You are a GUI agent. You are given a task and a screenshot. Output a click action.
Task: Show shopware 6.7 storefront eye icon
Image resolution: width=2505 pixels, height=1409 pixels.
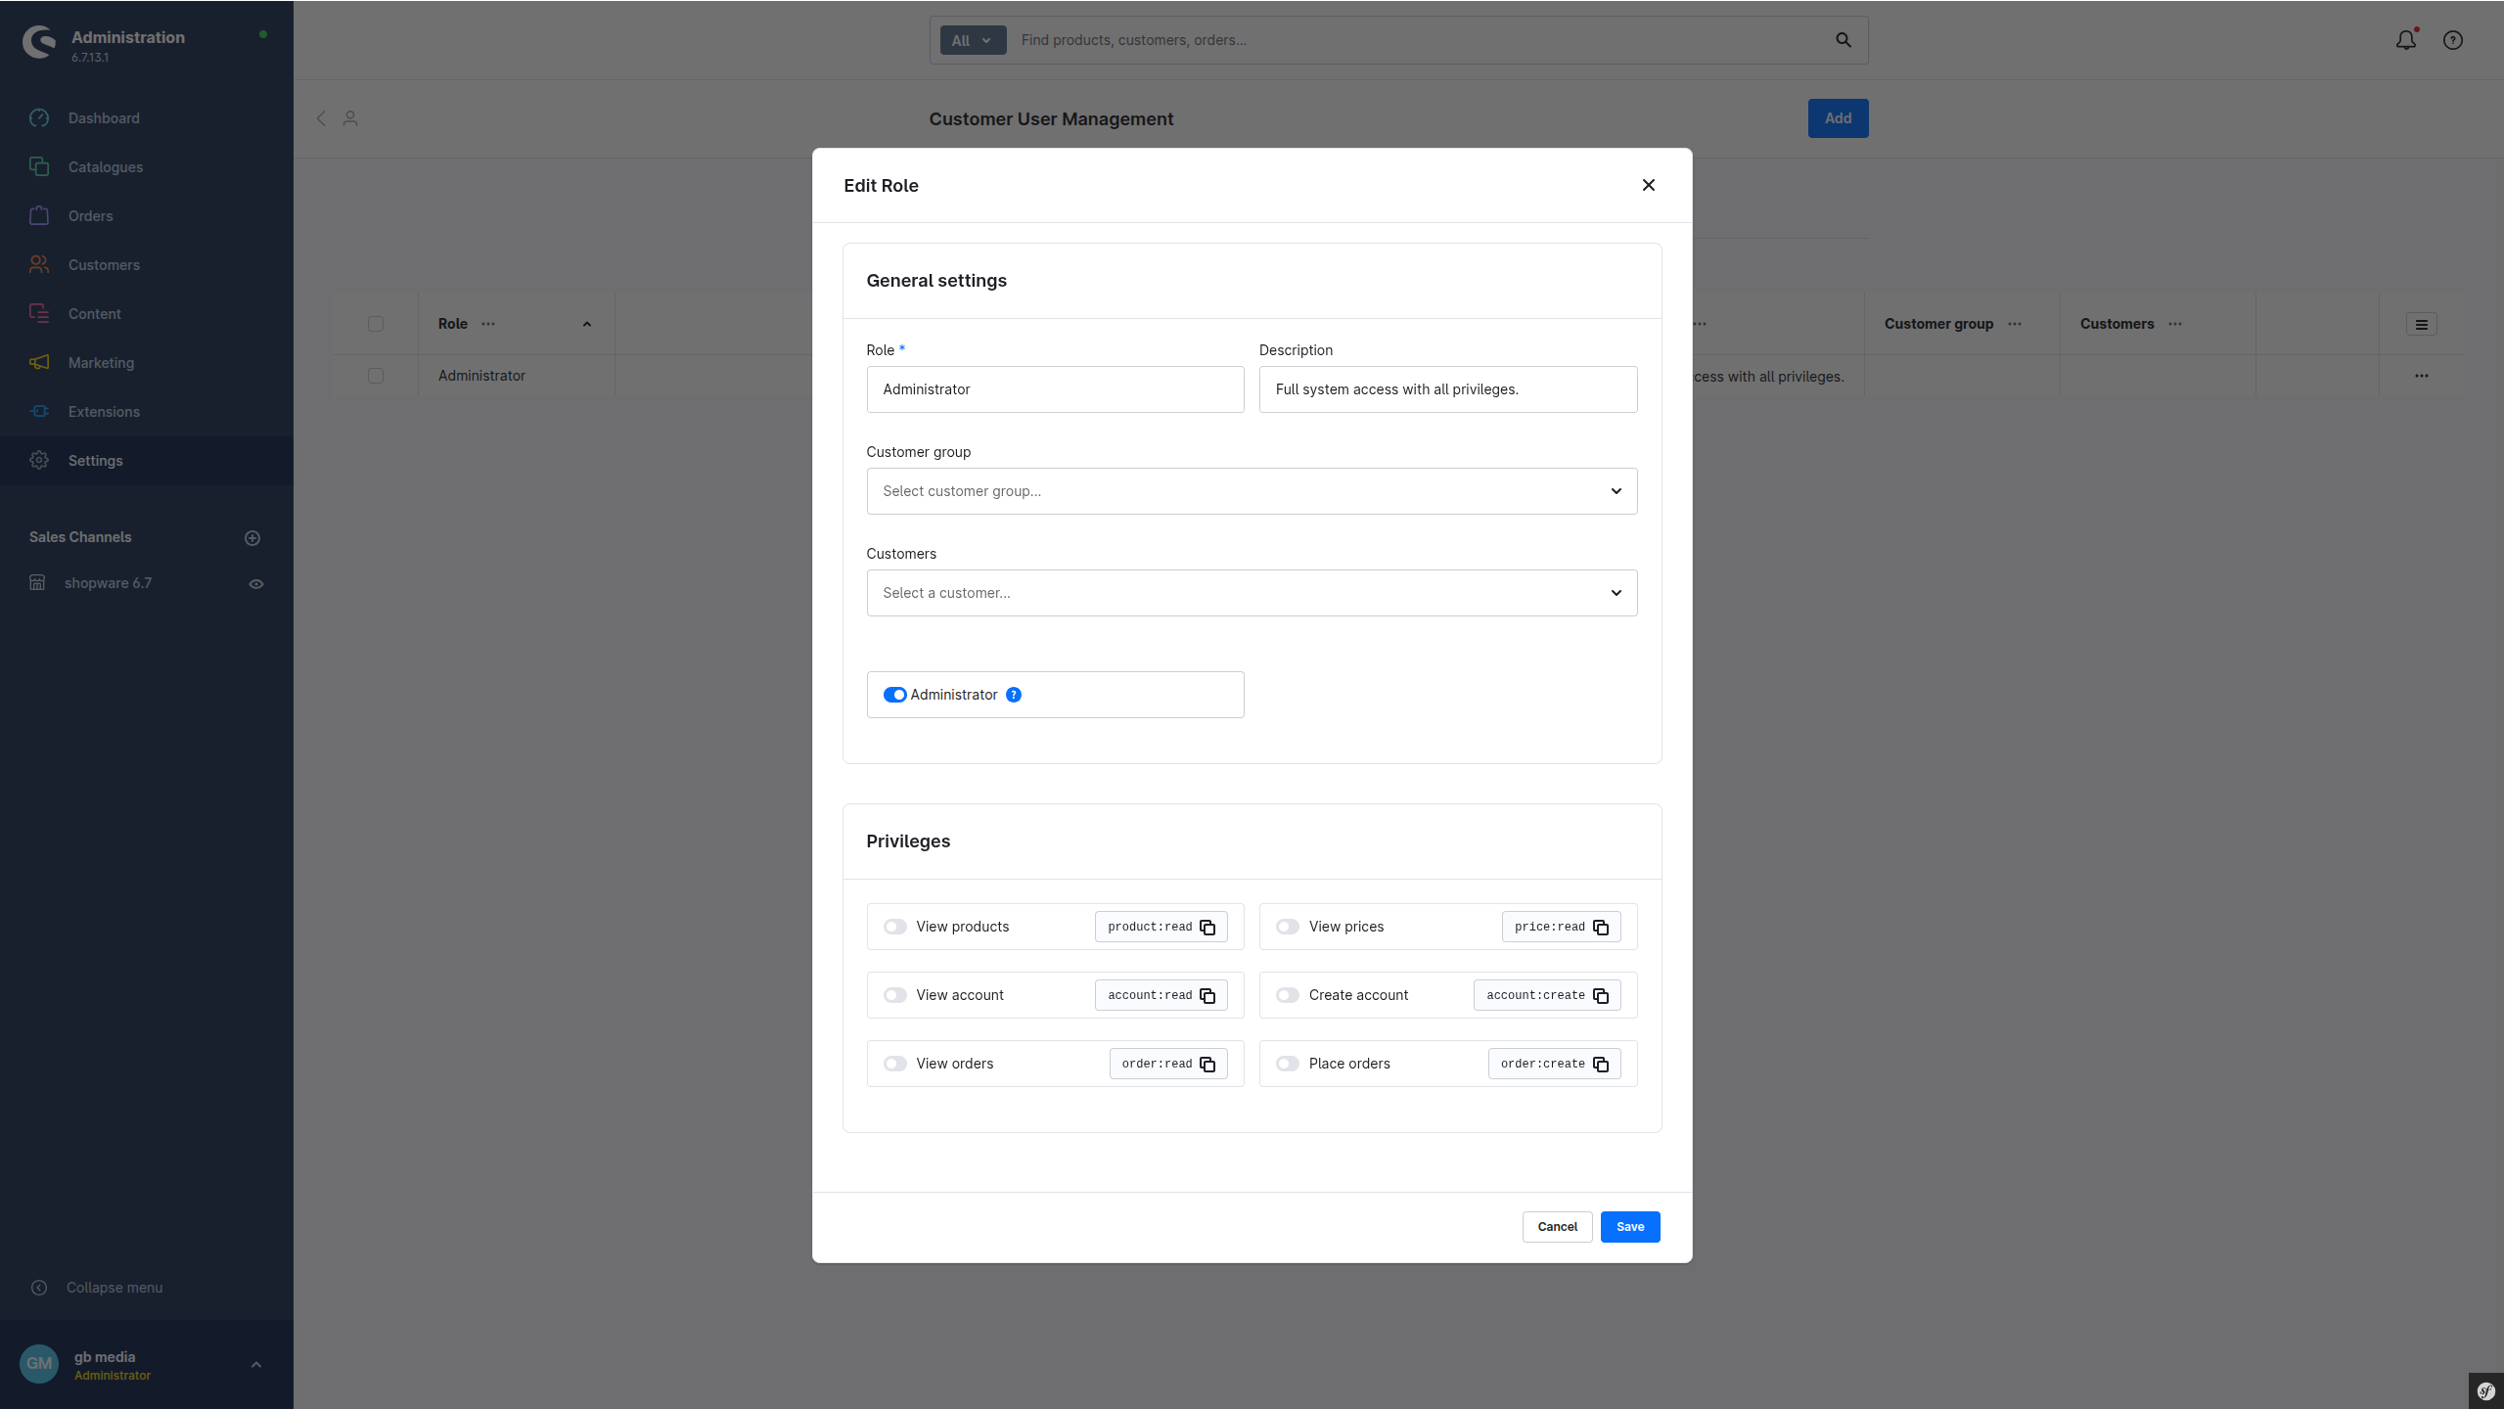point(256,584)
